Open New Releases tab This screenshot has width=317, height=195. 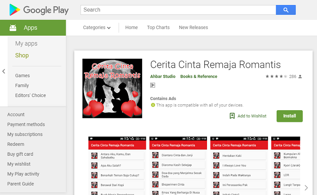[193, 28]
